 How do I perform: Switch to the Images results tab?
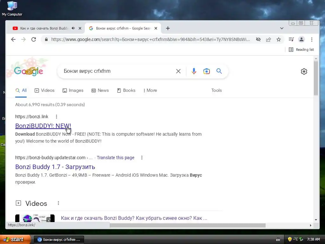pos(73,91)
